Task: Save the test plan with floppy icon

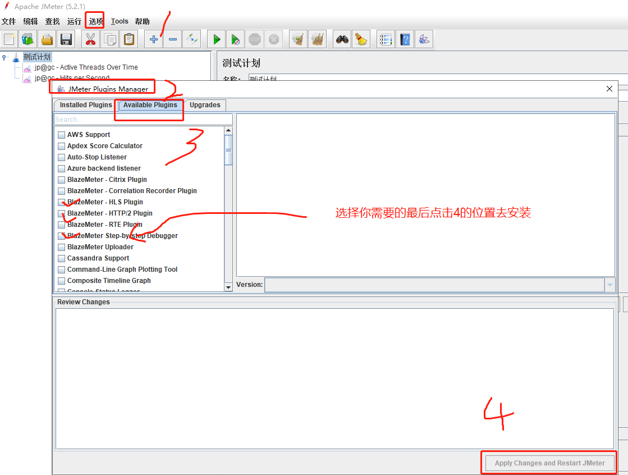Action: pos(66,39)
